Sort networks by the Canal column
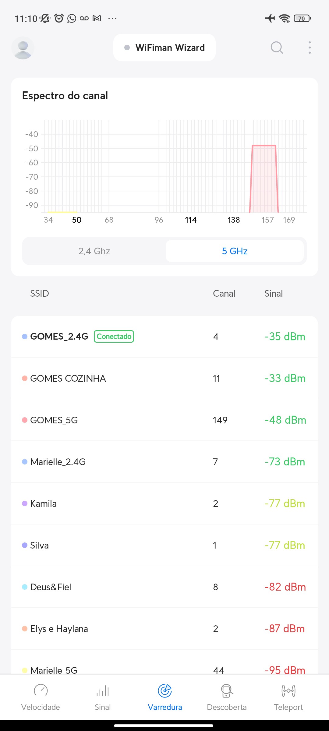 (x=224, y=293)
